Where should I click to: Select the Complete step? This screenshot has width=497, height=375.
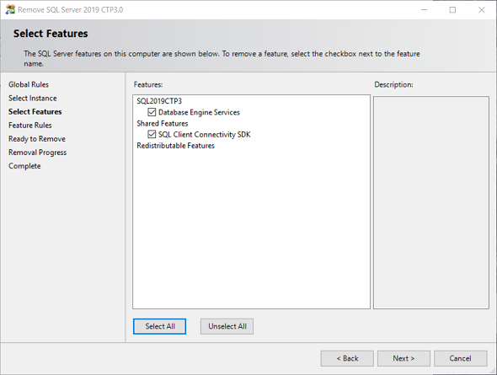click(x=24, y=166)
